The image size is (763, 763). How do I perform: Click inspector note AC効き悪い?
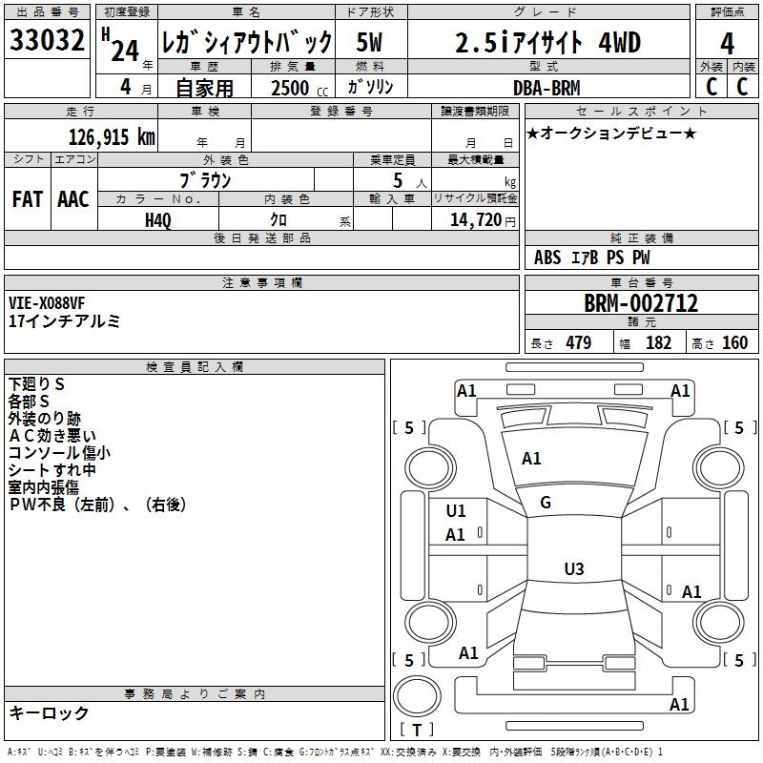click(x=52, y=436)
